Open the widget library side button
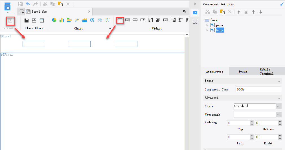 point(195,22)
